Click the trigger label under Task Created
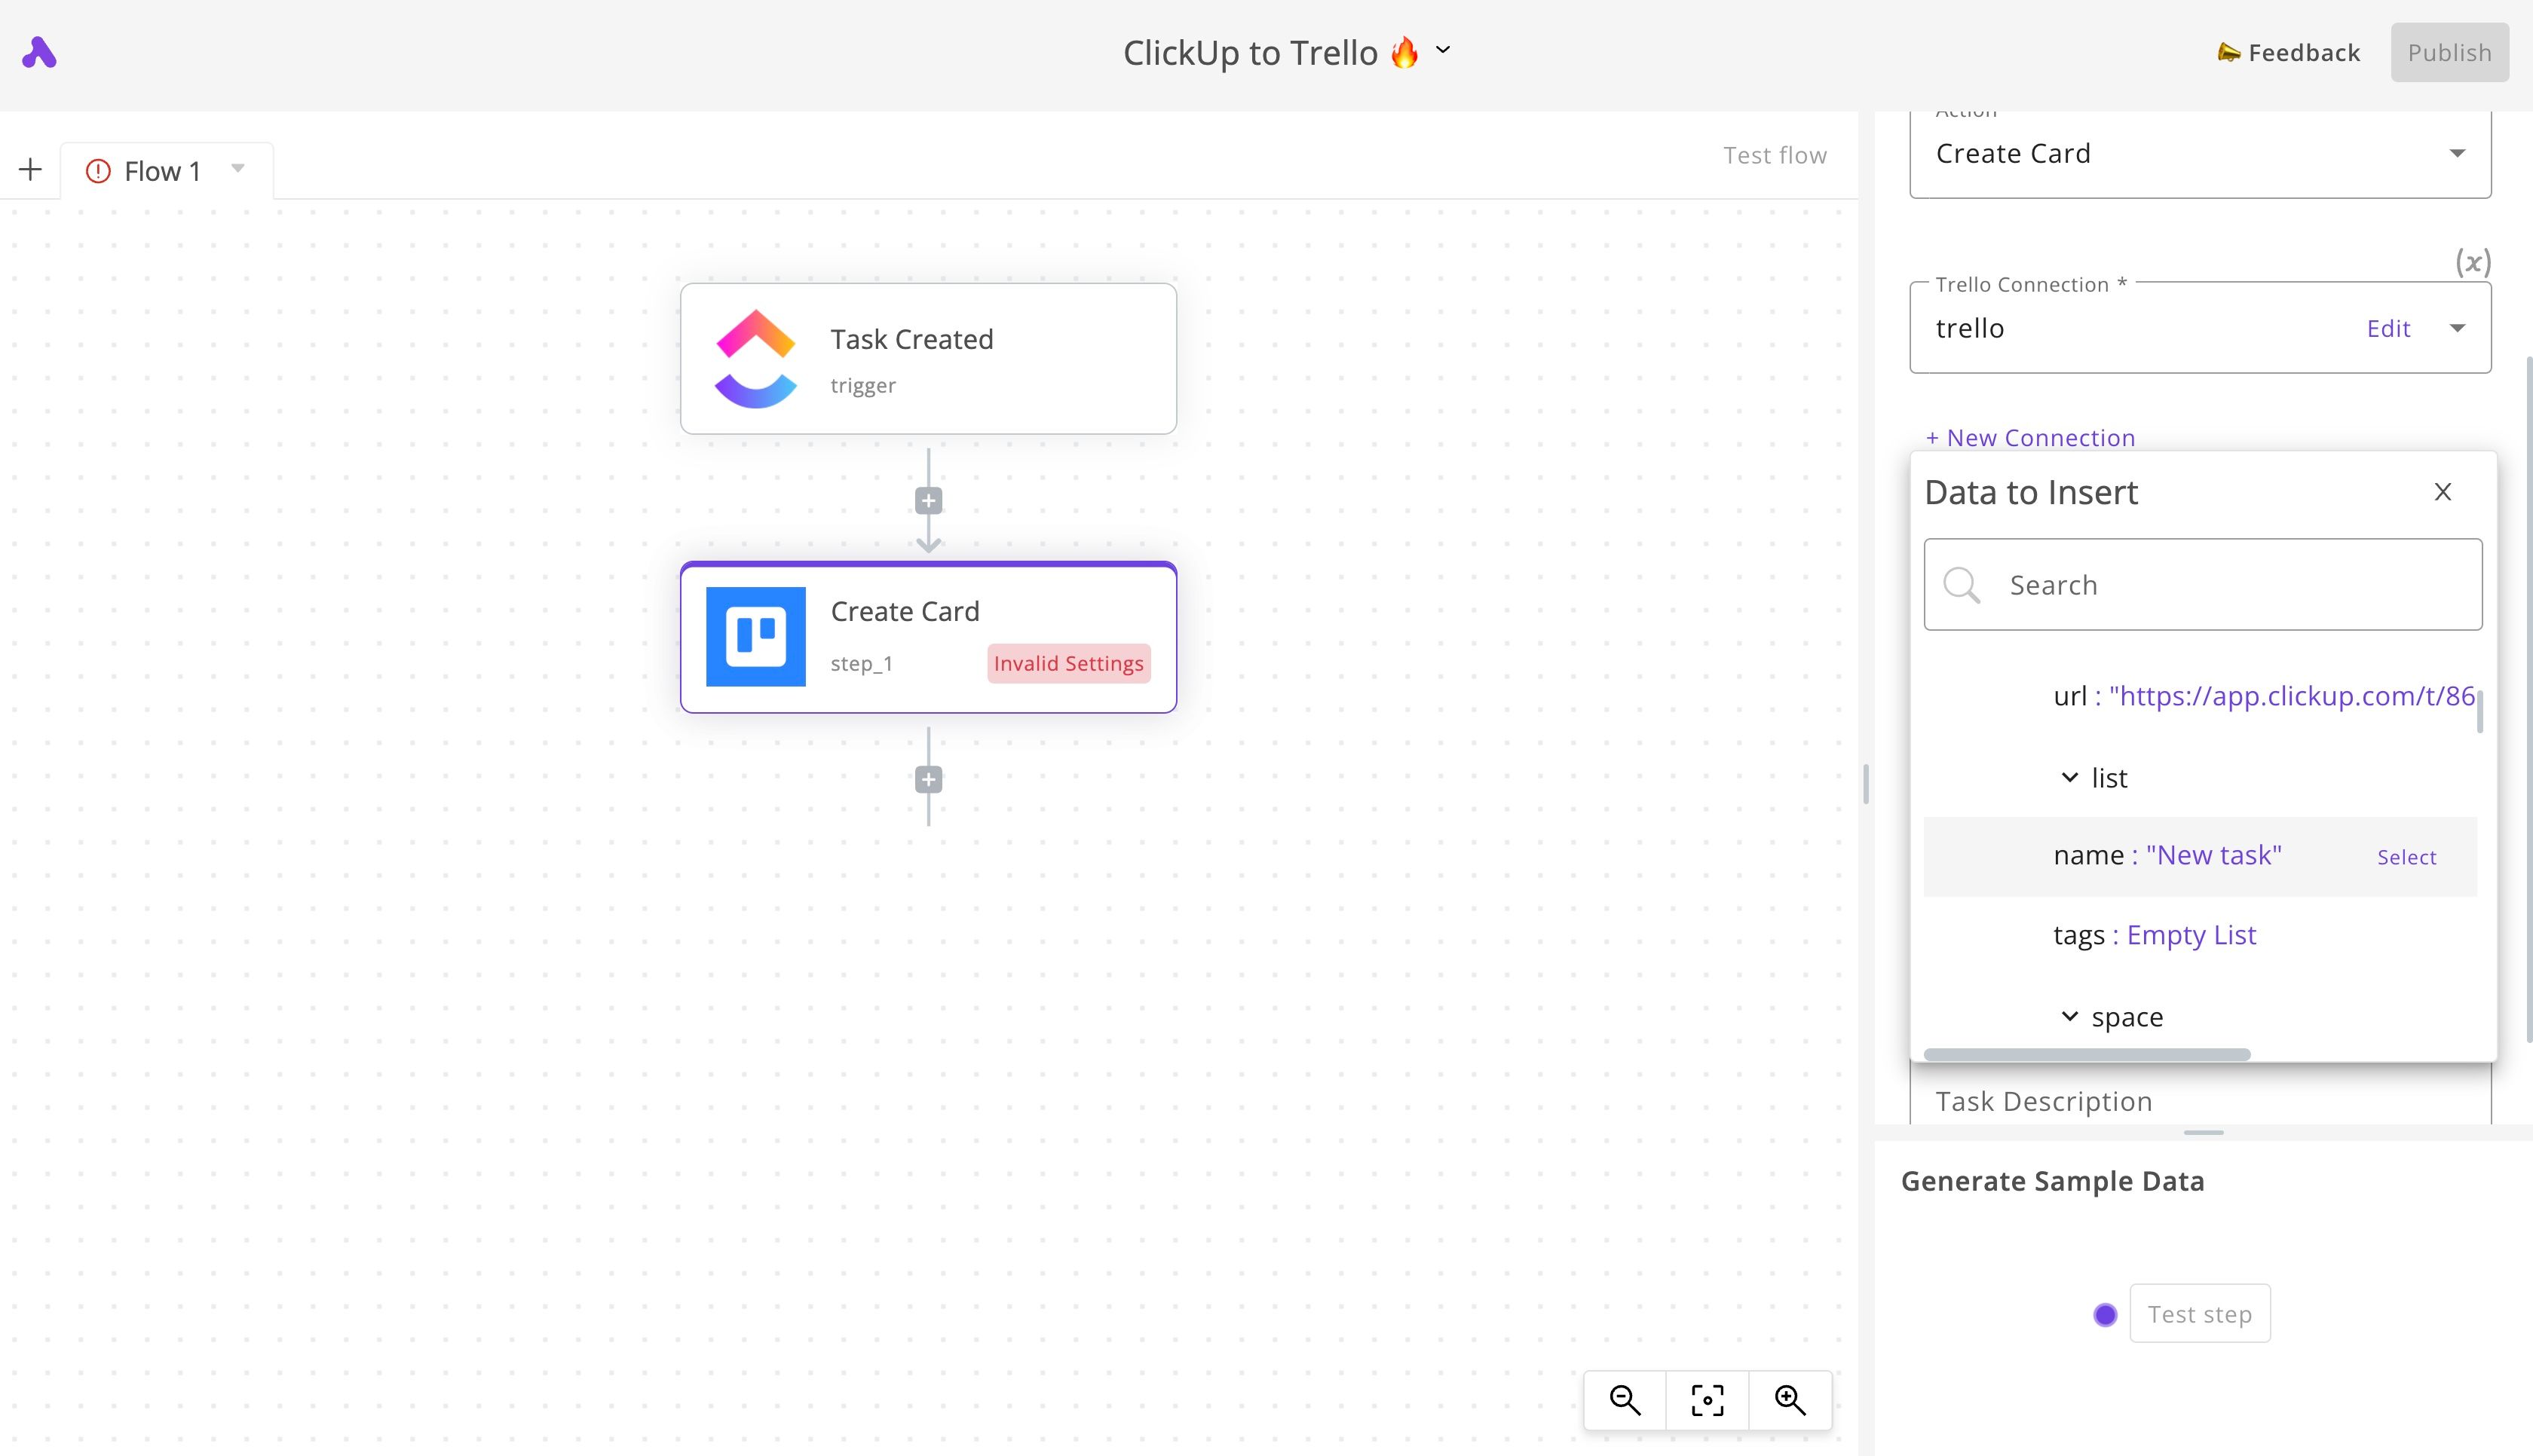Viewport: 2533px width, 1456px height. (863, 385)
